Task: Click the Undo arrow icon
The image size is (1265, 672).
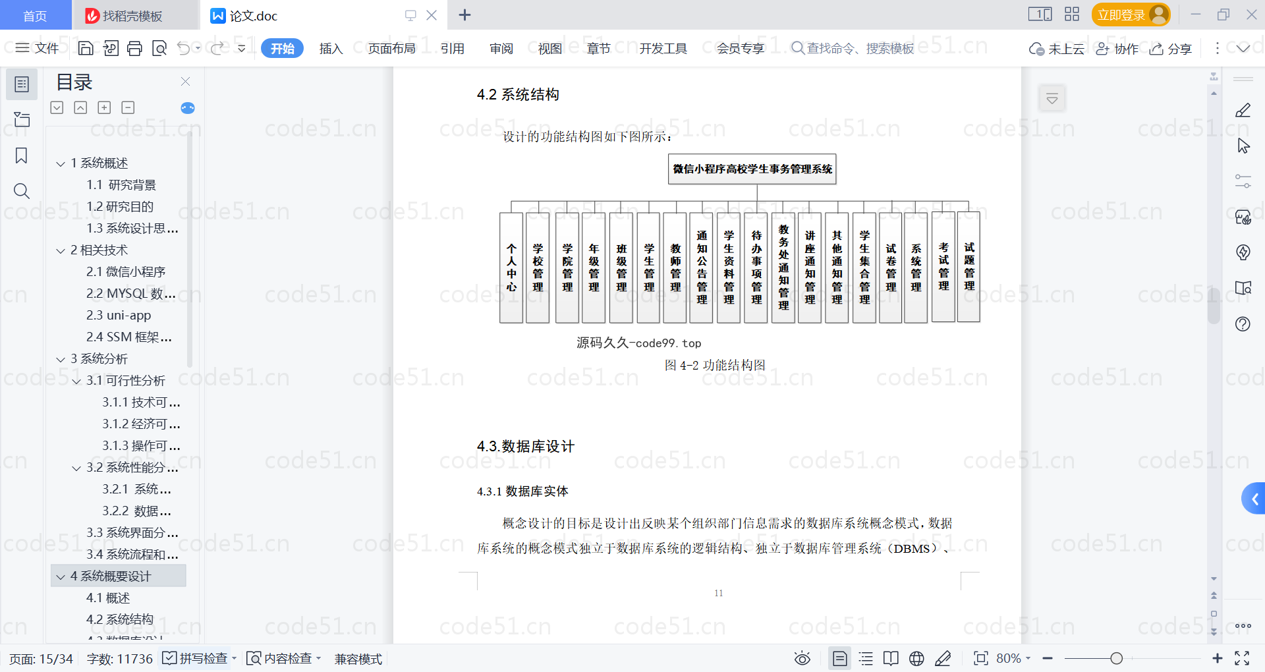Action: (184, 48)
